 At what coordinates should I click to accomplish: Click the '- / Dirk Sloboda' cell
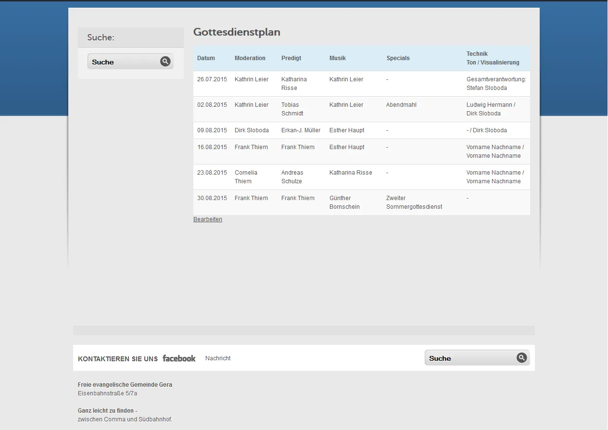tap(487, 130)
